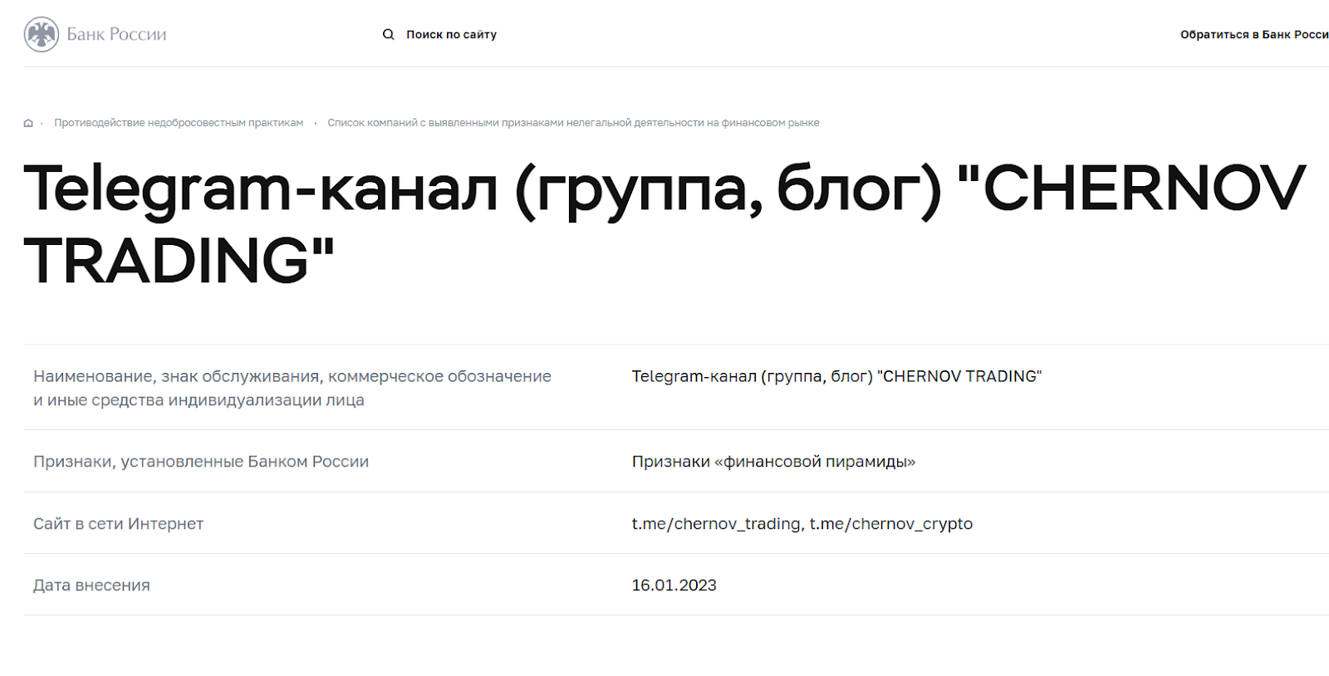
Task: Click the date value "16.01.2023"
Action: point(674,585)
